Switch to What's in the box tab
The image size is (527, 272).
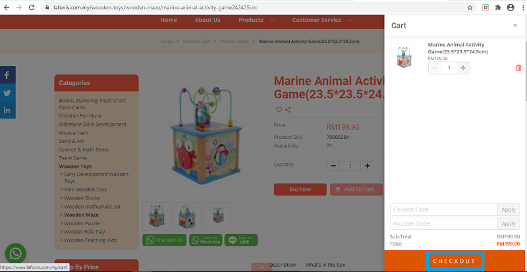(325, 265)
